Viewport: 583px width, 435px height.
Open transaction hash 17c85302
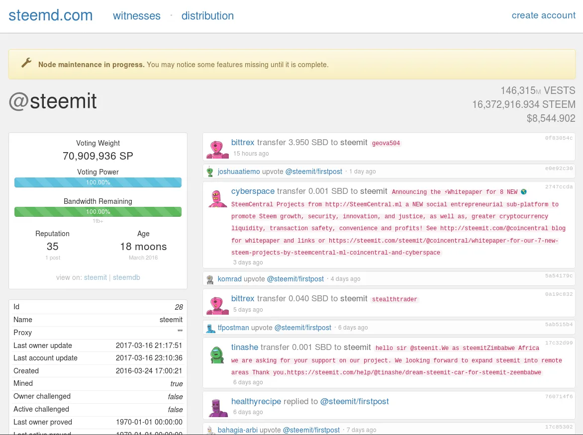click(559, 427)
